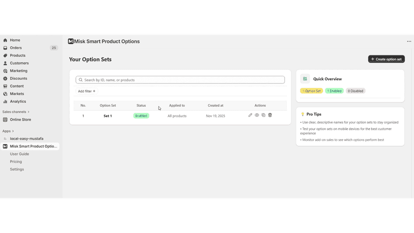Click the yellow Option Set badge
Screen dimensions: 414x233
[311, 91]
